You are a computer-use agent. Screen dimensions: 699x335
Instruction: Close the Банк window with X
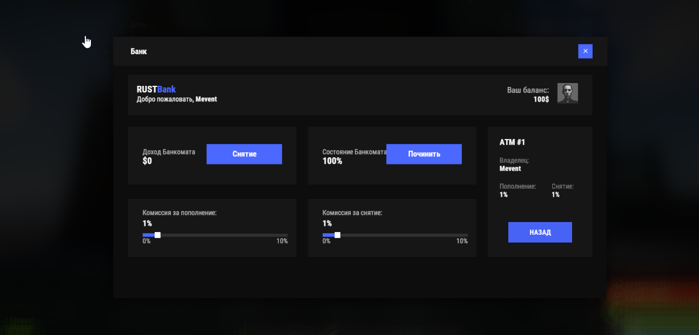(585, 51)
